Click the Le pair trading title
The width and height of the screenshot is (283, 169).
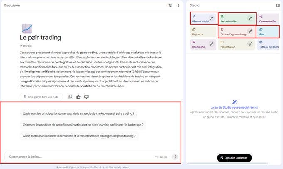click(x=40, y=38)
